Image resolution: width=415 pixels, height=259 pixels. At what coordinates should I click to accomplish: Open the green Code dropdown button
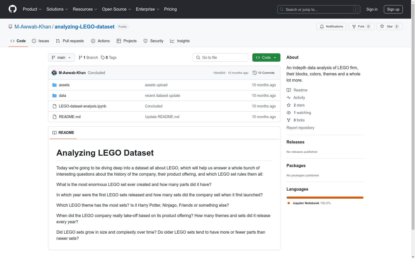pos(266,57)
